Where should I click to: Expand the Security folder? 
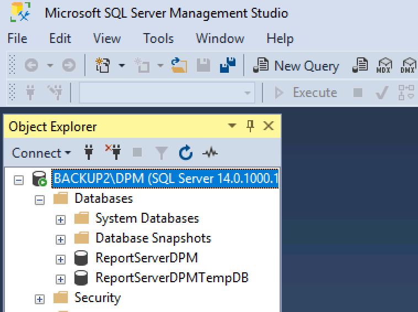click(x=40, y=299)
